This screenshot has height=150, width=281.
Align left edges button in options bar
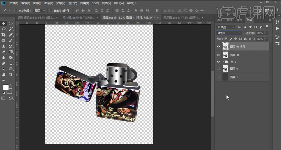(96, 10)
